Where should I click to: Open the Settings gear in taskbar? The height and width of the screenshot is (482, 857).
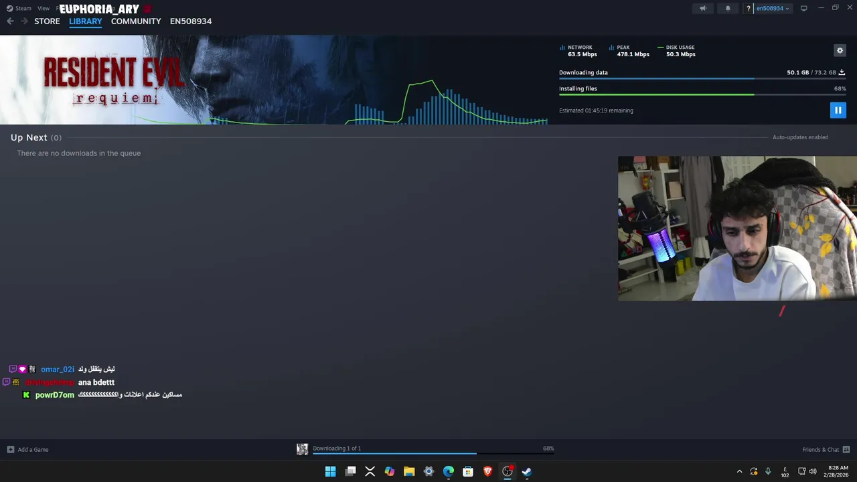click(x=429, y=471)
